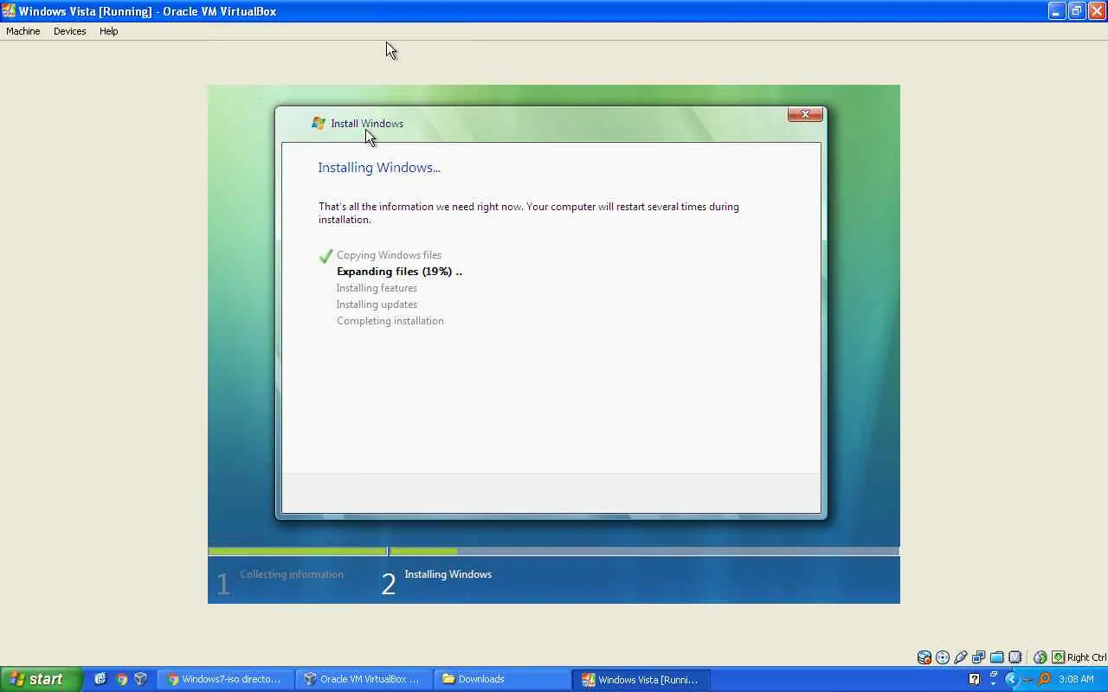Click the USB devices status icon
The height and width of the screenshot is (692, 1108).
[961, 657]
